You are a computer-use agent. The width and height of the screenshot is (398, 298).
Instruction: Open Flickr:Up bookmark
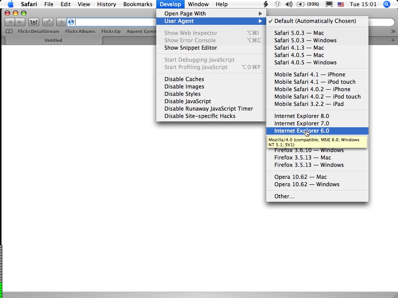coord(111,31)
